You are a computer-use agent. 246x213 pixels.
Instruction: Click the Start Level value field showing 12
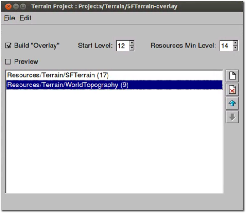pyautogui.click(x=123, y=46)
